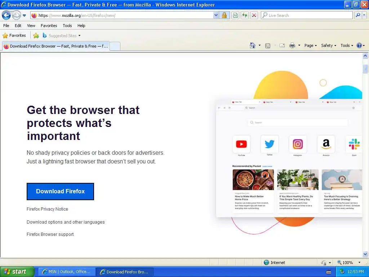The width and height of the screenshot is (369, 277).
Task: Click the RSS feeds icon
Action: tap(268, 46)
